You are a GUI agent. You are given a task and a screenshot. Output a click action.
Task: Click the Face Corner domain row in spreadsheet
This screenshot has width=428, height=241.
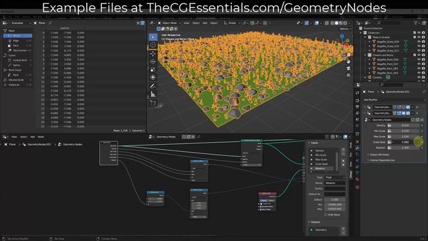pyautogui.click(x=18, y=50)
